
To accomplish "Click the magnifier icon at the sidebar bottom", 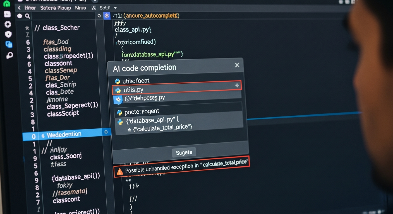I will (9, 56).
